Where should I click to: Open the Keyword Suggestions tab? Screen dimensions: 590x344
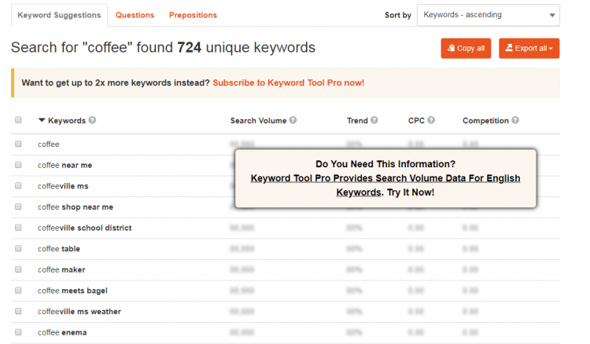click(x=59, y=15)
